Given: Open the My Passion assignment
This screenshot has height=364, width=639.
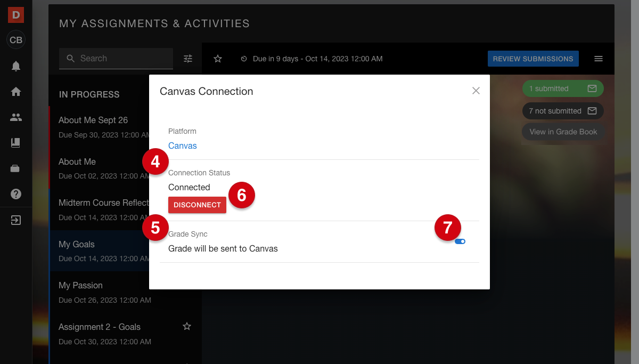Looking at the screenshot, I should point(125,292).
